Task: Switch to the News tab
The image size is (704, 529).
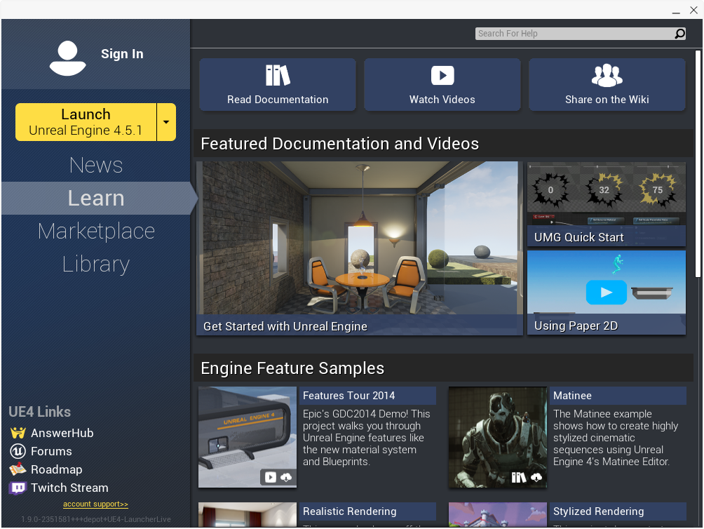Action: [96, 166]
